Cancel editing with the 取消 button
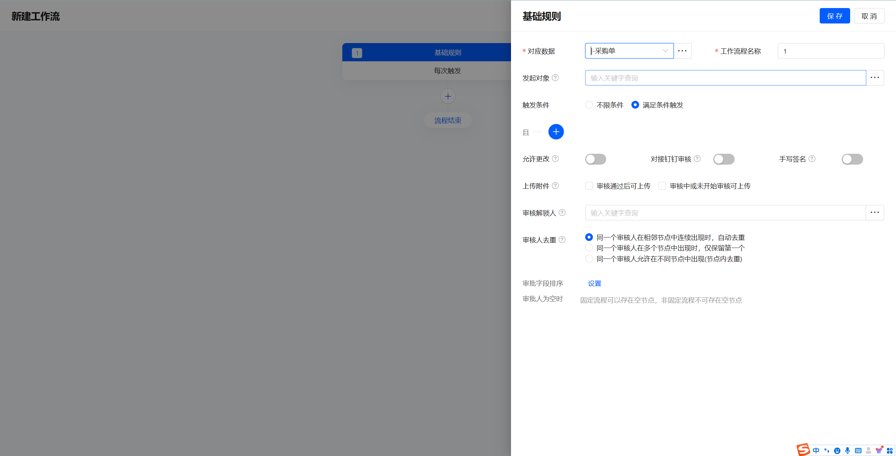 click(x=869, y=16)
